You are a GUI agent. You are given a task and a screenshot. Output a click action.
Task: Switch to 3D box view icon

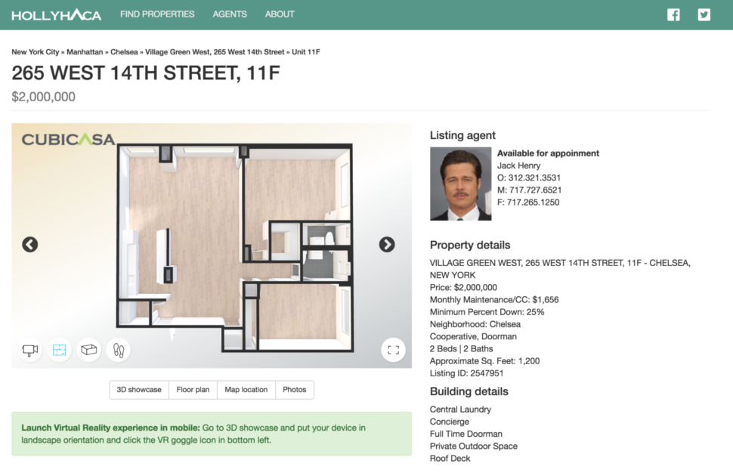tap(89, 350)
